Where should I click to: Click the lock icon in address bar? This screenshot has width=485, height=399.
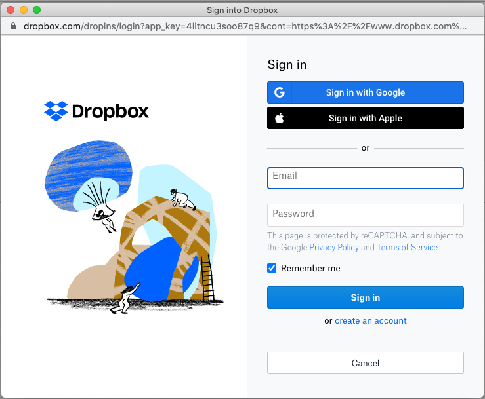pyautogui.click(x=13, y=26)
